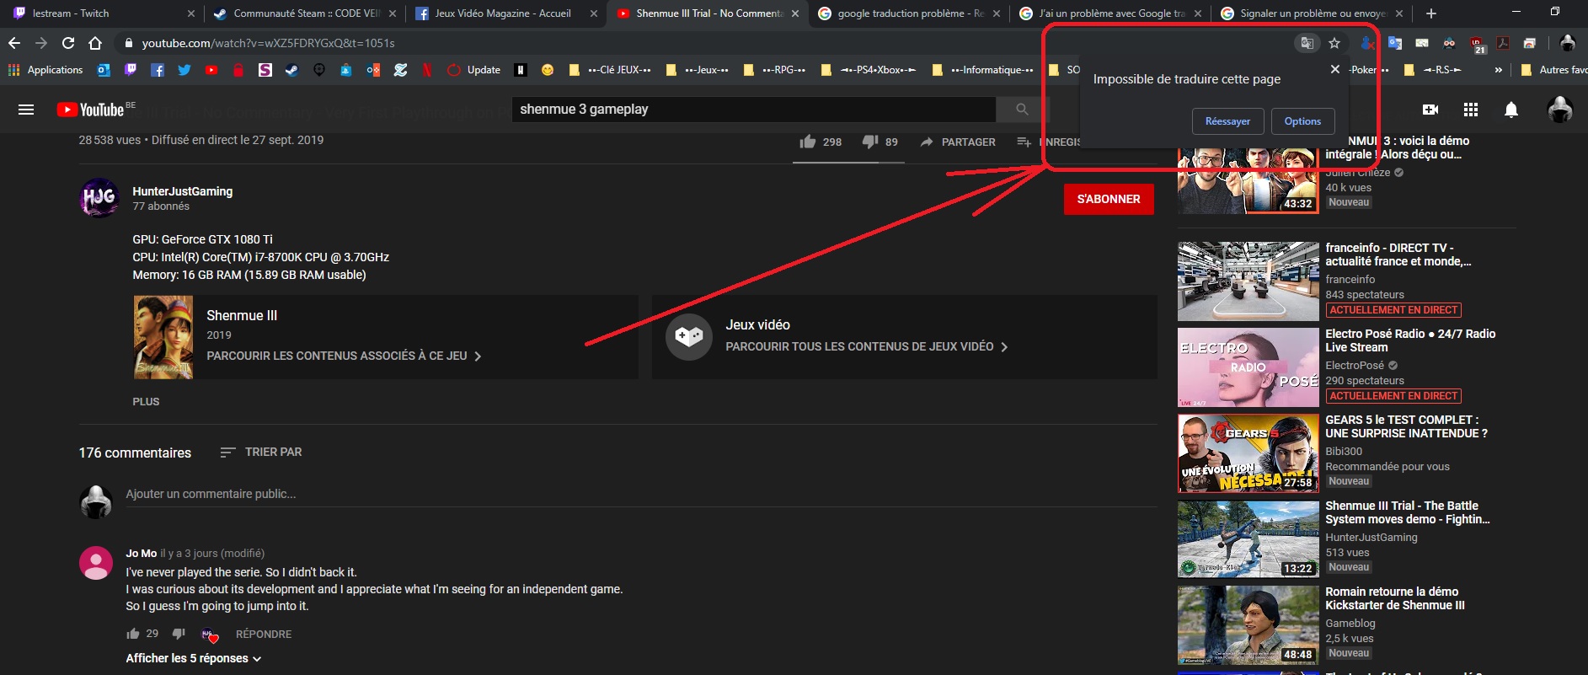
Task: Click the add public comment field
Action: 641,495
